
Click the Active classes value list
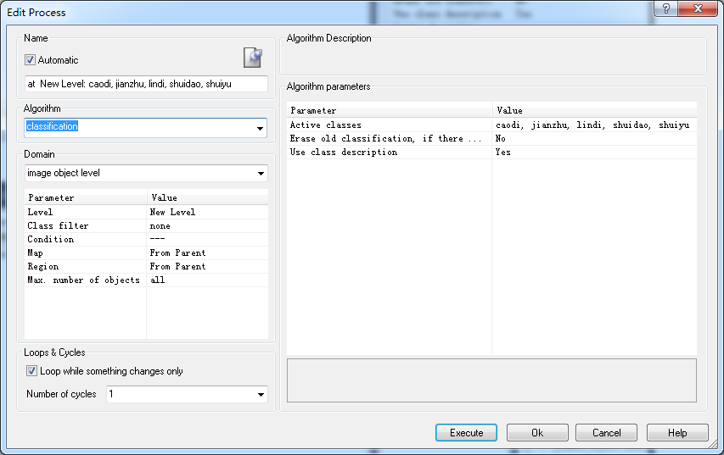click(594, 125)
